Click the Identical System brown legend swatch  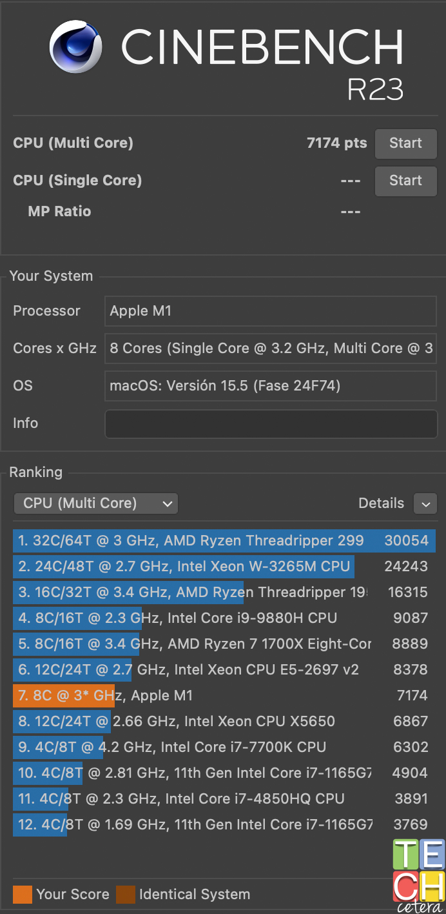click(126, 895)
